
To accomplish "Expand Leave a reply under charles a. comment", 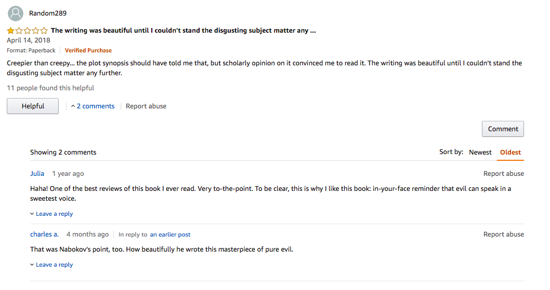I will click(51, 265).
